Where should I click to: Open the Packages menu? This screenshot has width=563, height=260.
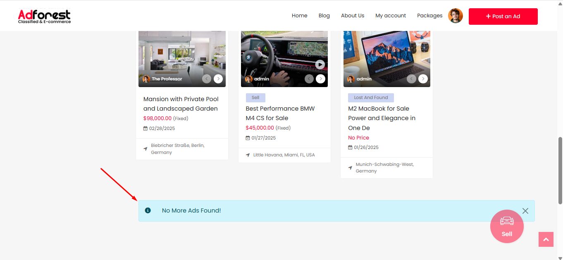tap(429, 16)
